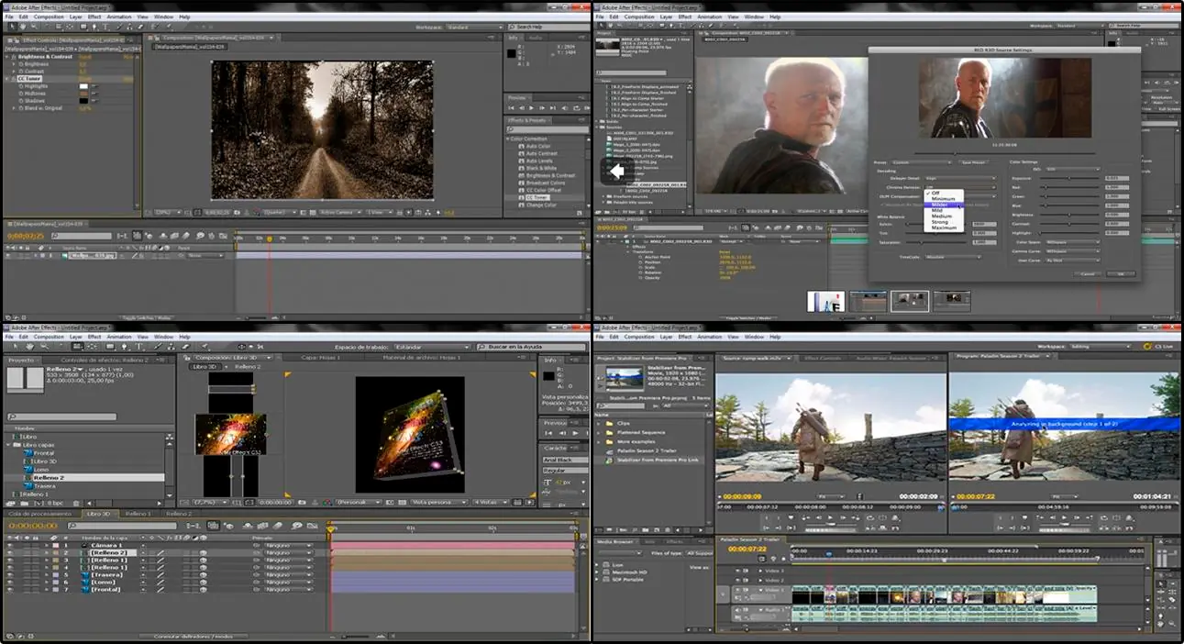Select the Selection tool in forest-road After Effects window
This screenshot has width=1184, height=644.
pos(12,27)
